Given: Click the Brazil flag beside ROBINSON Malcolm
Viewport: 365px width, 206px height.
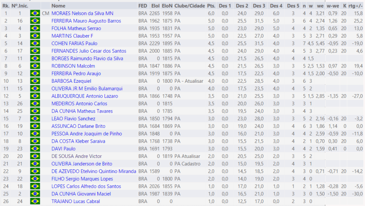Looking at the screenshot, I should 35,66.
